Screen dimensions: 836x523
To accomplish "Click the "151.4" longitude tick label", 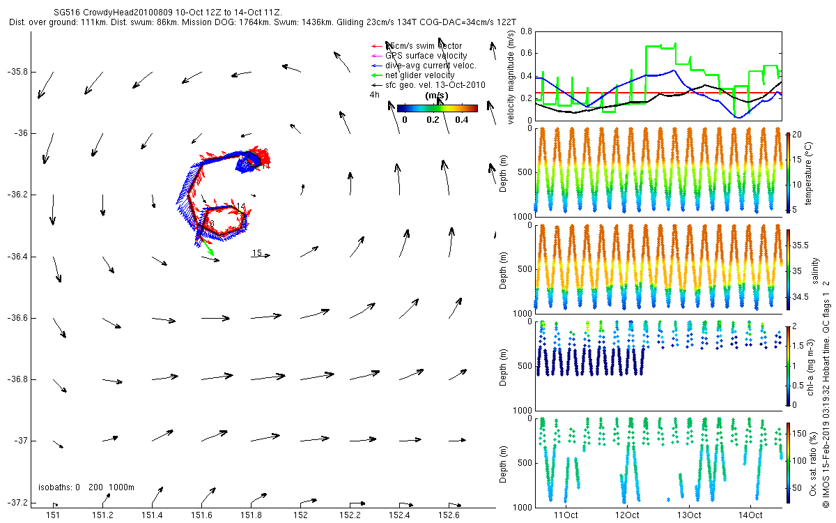I will pyautogui.click(x=152, y=515).
